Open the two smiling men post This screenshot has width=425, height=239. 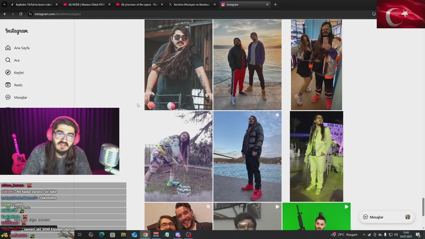pyautogui.click(x=178, y=216)
